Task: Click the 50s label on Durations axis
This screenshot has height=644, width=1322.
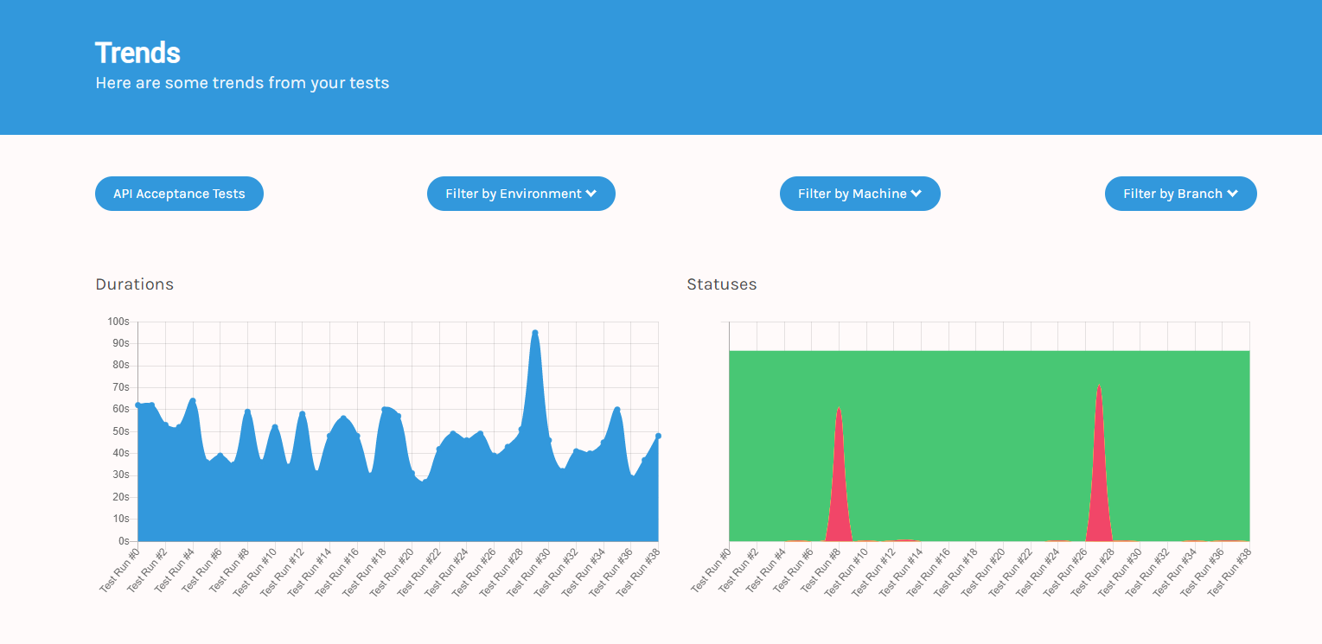Action: click(x=121, y=431)
